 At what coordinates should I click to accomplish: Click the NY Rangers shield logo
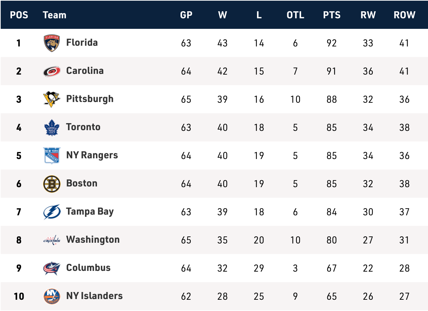[52, 155]
